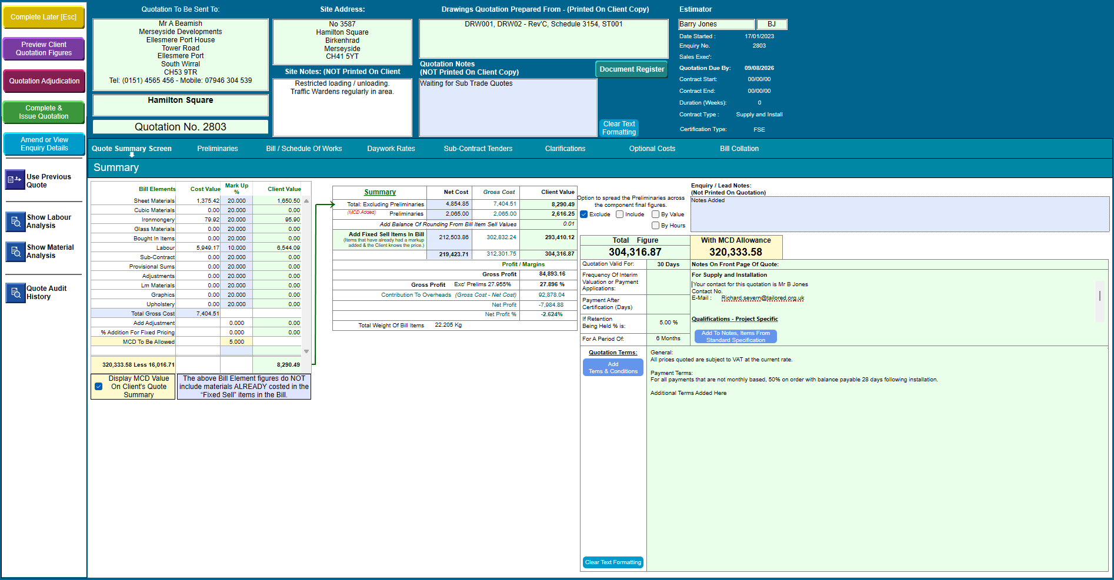This screenshot has width=1114, height=580.
Task: Open the Show Labour Analysis icon
Action: (15, 222)
